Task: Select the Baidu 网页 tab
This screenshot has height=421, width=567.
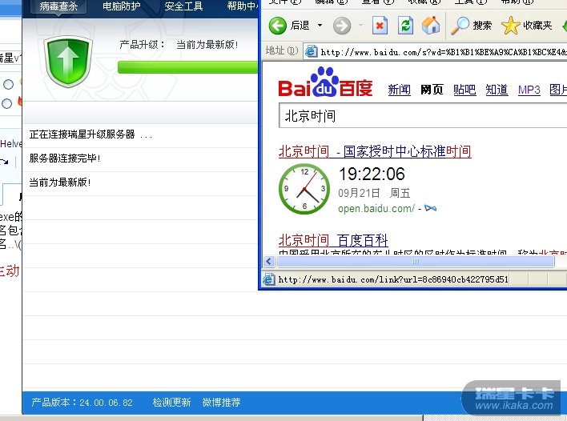Action: (x=432, y=90)
